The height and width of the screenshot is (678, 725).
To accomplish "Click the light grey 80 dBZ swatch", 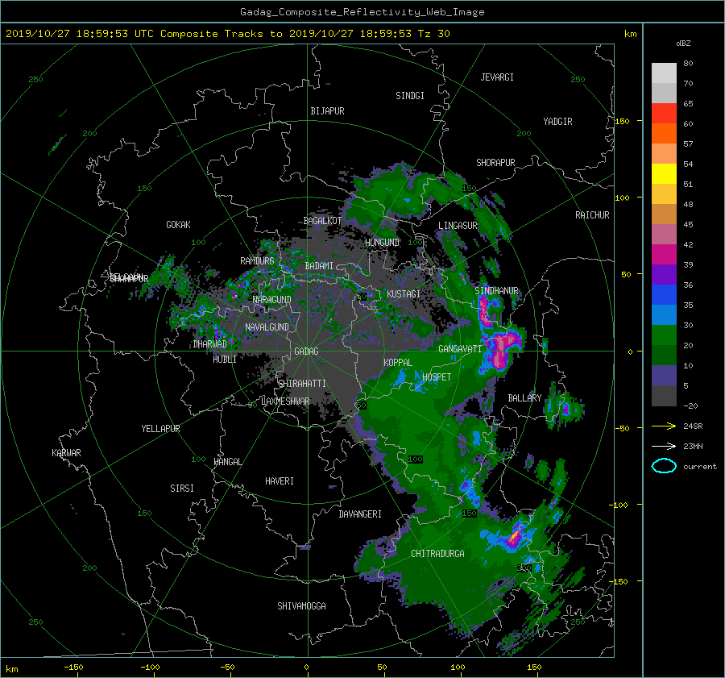I will [664, 73].
